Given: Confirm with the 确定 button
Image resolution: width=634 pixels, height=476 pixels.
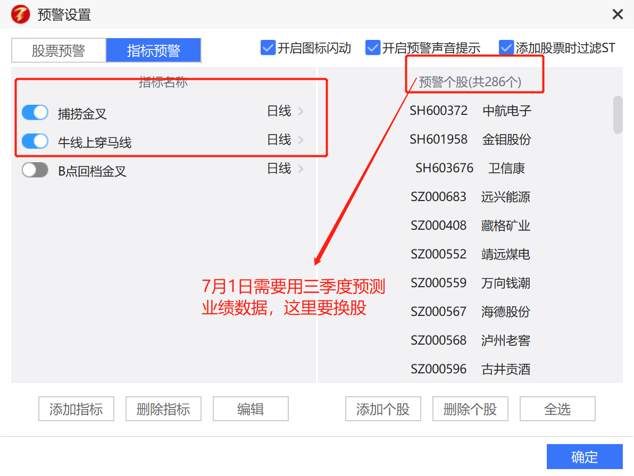Looking at the screenshot, I should [x=585, y=457].
